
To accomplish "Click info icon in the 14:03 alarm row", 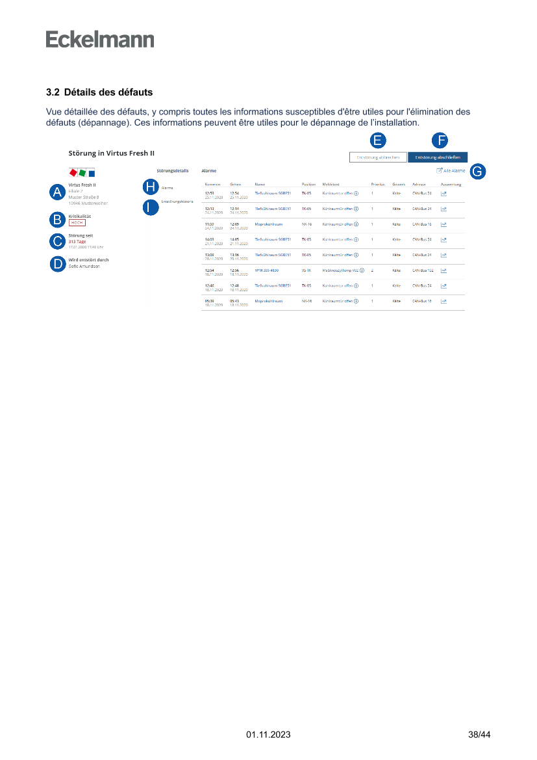I will click(356, 239).
